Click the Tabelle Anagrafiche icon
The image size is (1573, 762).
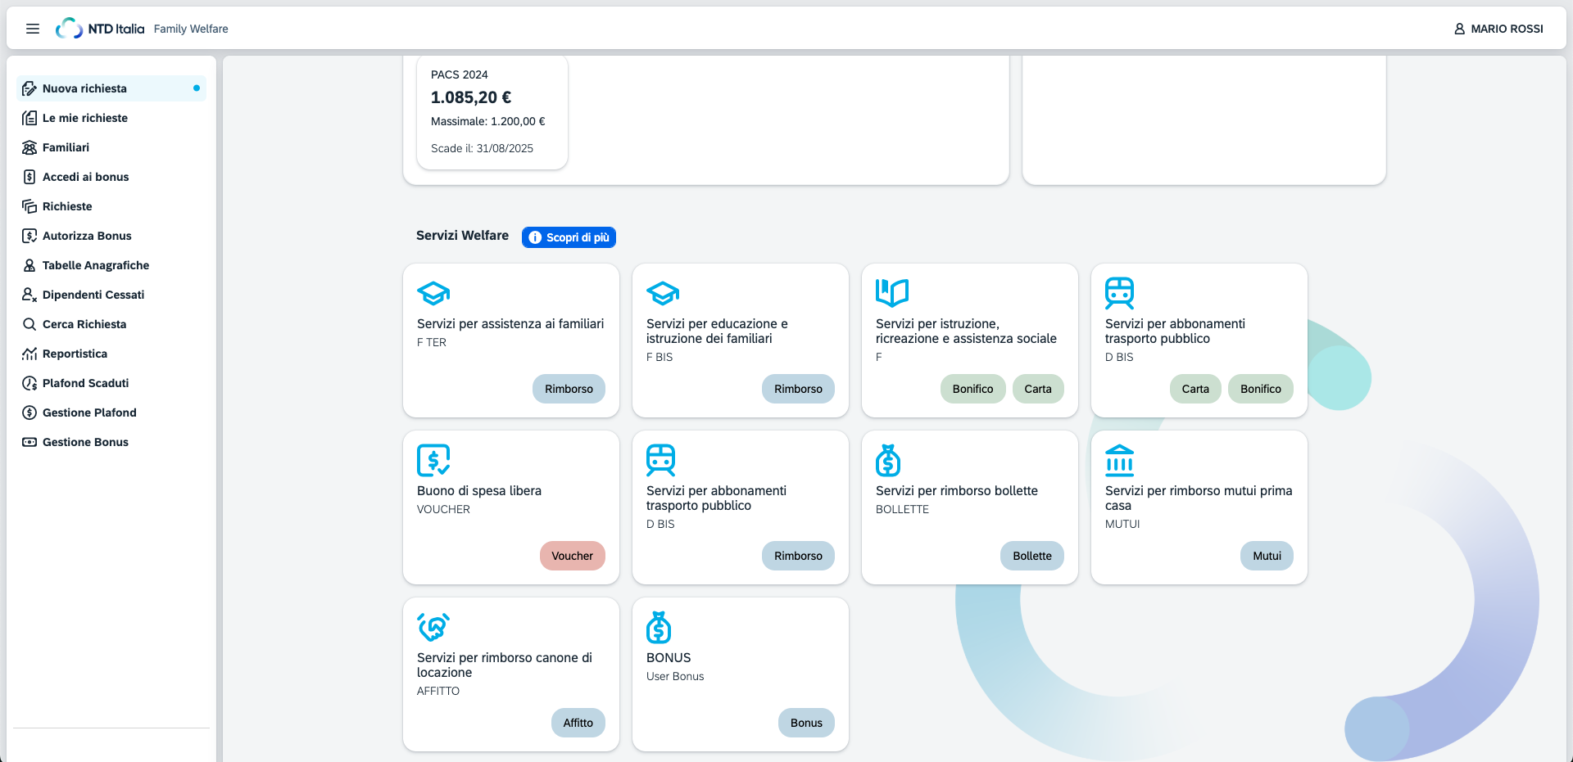click(x=29, y=265)
